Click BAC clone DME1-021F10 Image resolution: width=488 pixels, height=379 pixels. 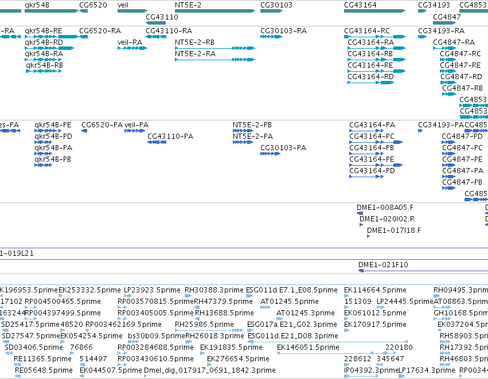coord(423,271)
